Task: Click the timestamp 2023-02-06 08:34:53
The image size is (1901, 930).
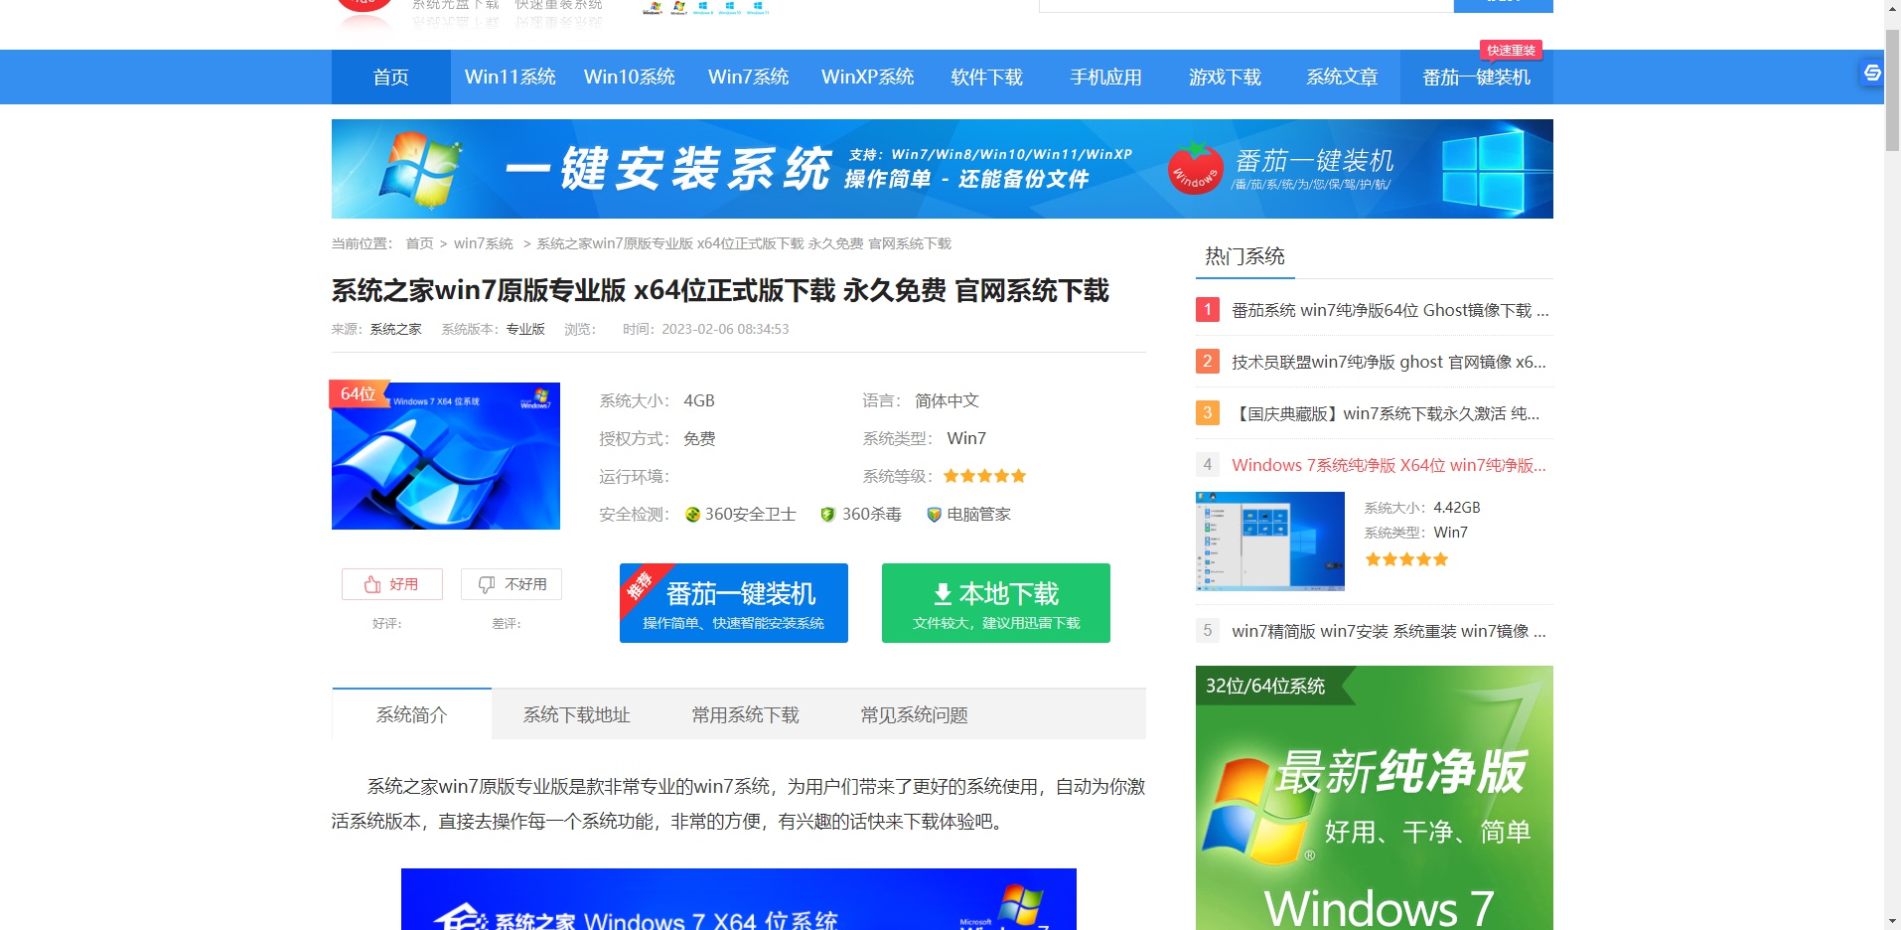Action: click(x=725, y=329)
